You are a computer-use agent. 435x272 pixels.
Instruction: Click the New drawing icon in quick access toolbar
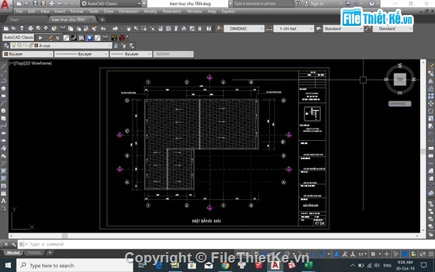point(18,3)
